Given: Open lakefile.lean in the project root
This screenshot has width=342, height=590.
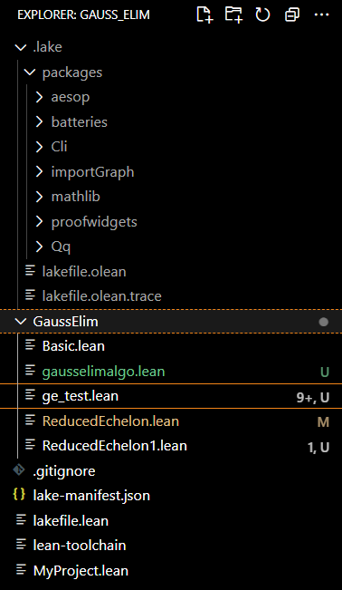Looking at the screenshot, I should click(x=171, y=521).
